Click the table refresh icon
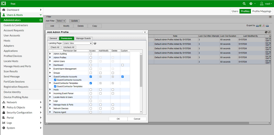 [266, 32]
